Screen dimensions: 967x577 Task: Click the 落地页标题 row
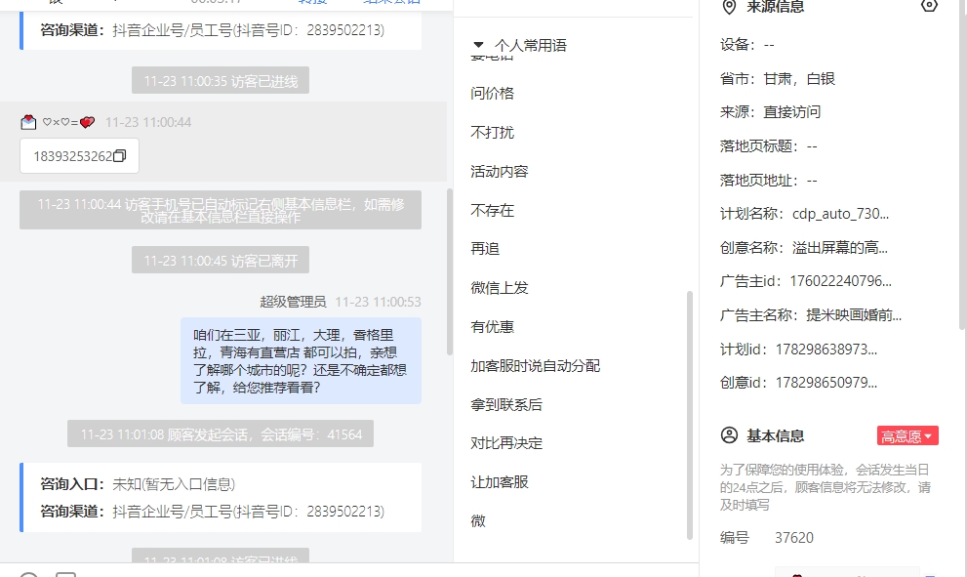click(x=768, y=146)
